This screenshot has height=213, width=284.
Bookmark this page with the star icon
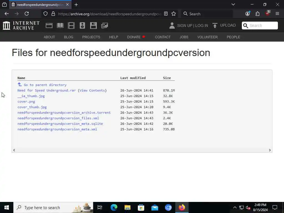(x=174, y=14)
